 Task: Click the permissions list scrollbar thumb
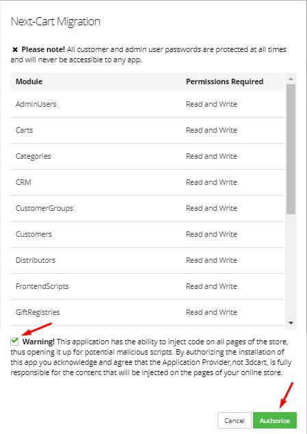point(291,149)
